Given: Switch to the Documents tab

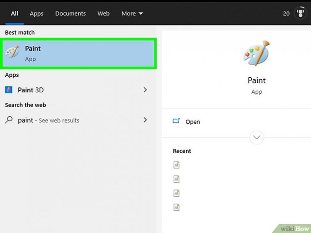Looking at the screenshot, I should click(x=70, y=13).
